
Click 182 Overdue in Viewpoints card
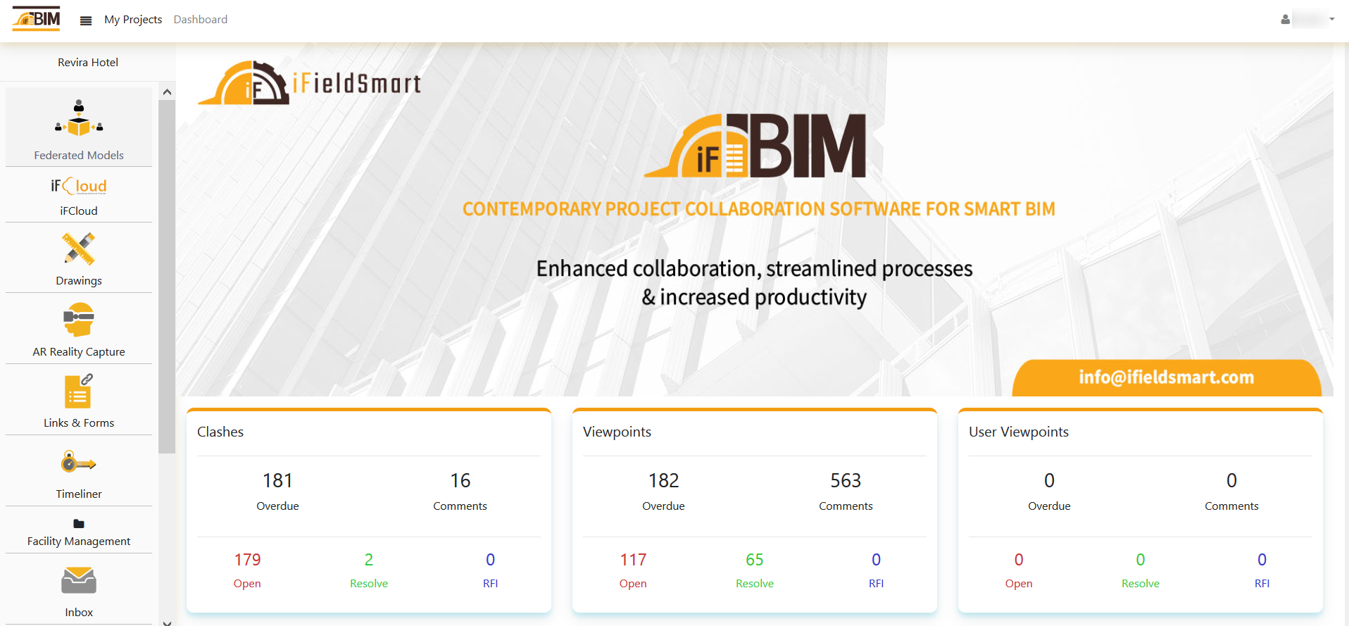pyautogui.click(x=663, y=492)
